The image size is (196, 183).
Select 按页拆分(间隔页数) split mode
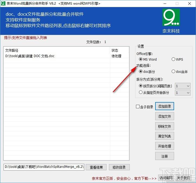155,86
